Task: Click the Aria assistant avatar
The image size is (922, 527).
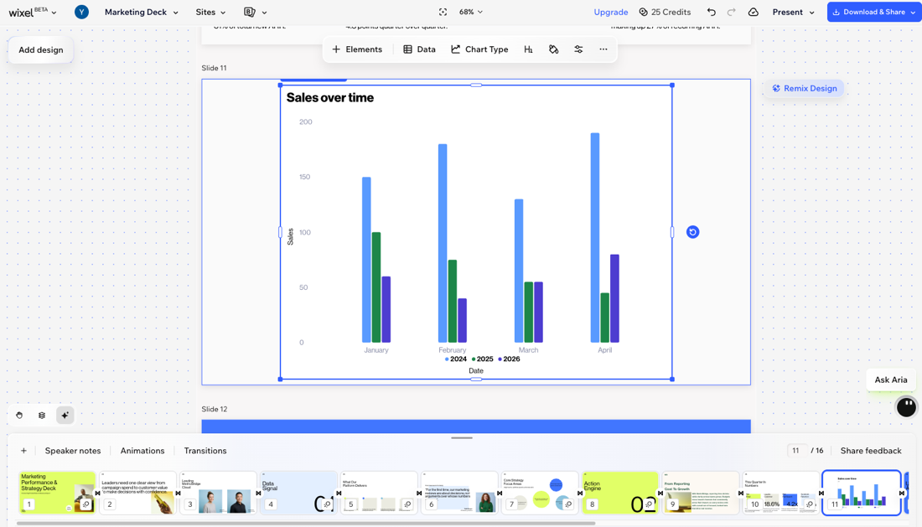Action: pos(906,406)
